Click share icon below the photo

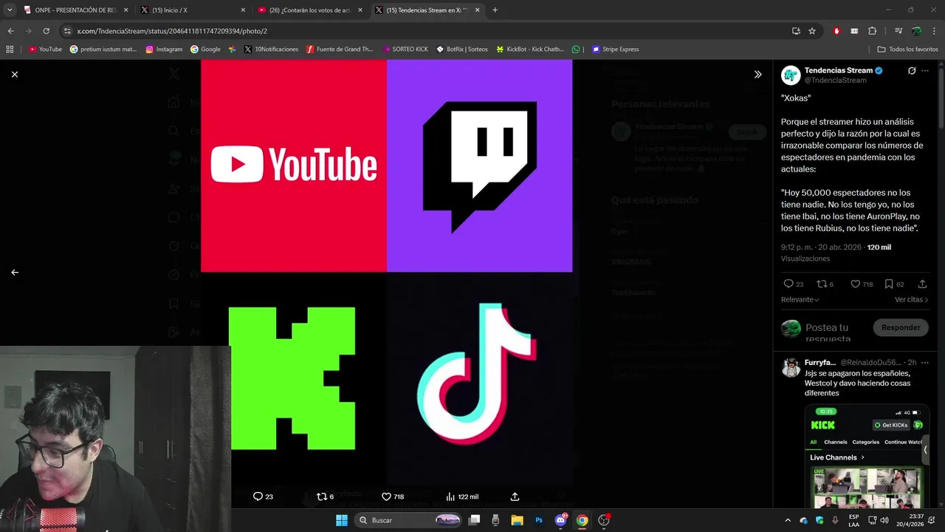coord(515,497)
